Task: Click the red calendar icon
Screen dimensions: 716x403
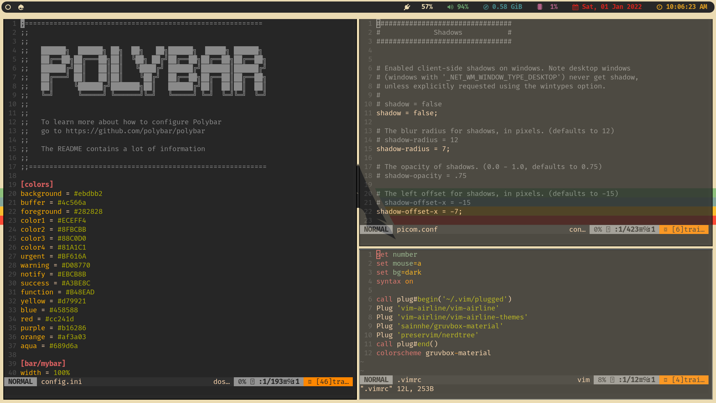Action: point(575,7)
